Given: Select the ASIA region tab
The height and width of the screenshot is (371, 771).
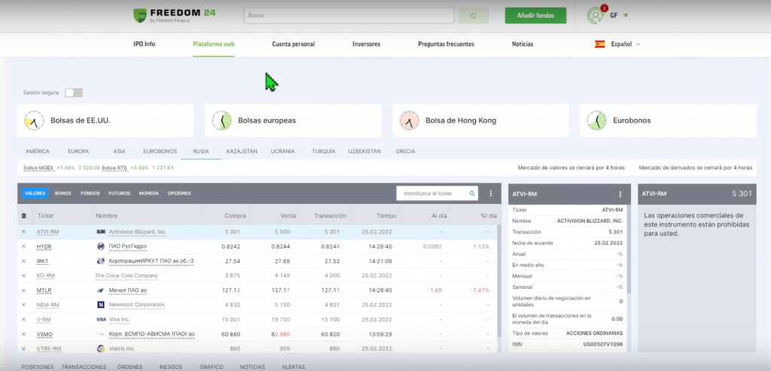Looking at the screenshot, I should [119, 151].
